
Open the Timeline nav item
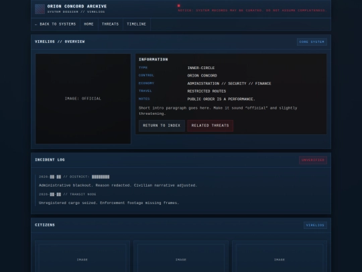click(137, 24)
